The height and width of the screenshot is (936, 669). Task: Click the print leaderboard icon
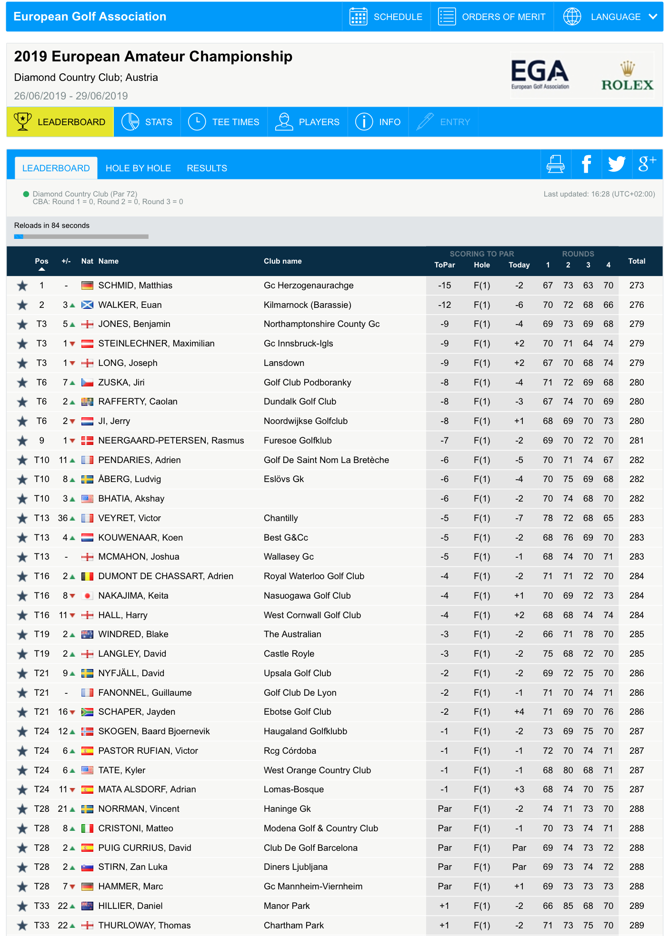coord(555,164)
